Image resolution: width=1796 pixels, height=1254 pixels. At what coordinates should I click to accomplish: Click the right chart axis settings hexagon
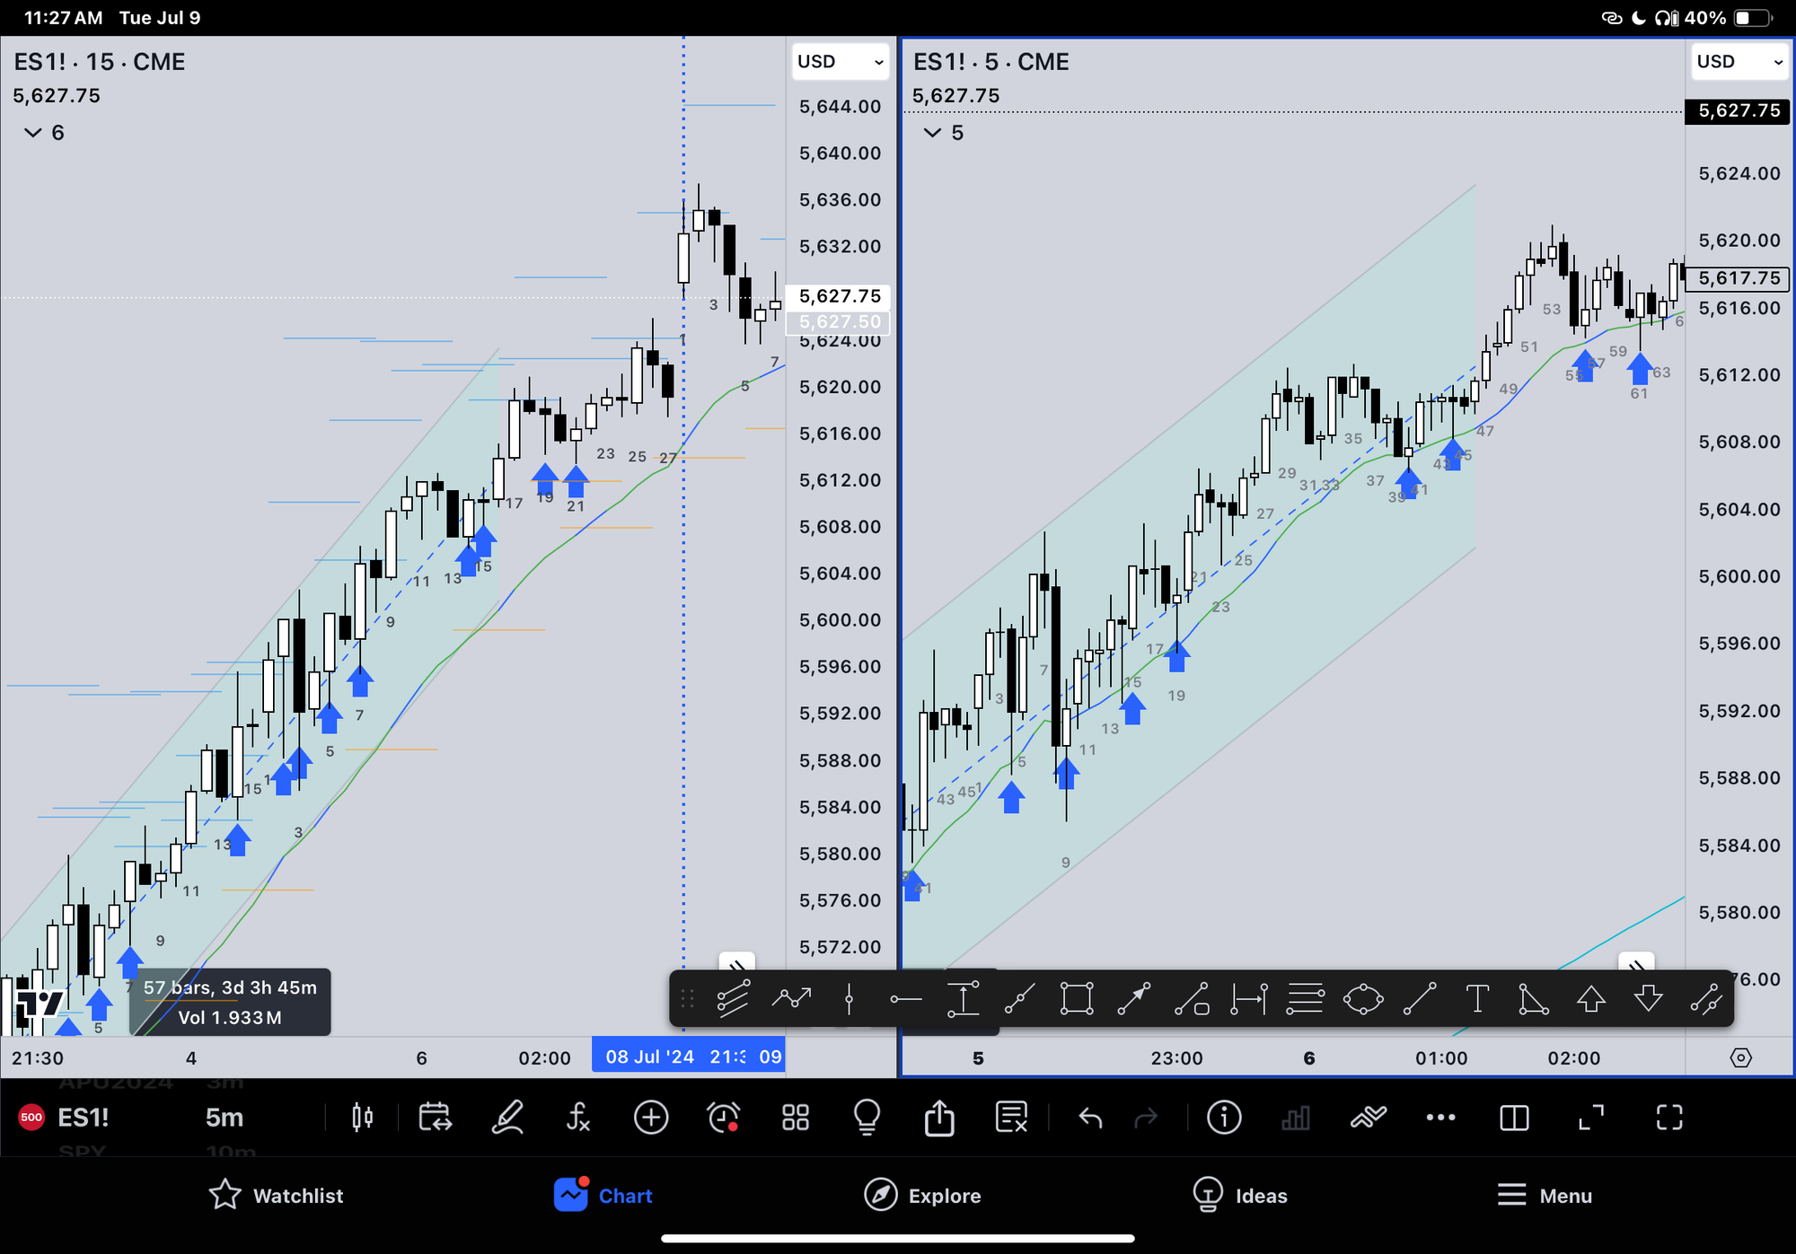1740,1057
